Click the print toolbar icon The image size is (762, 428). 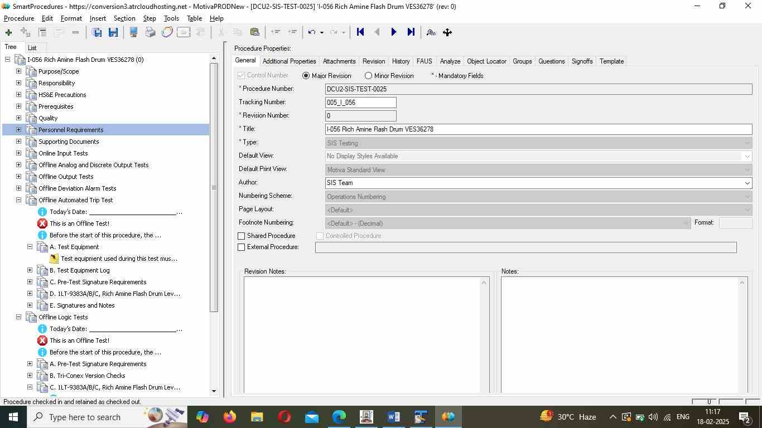click(x=150, y=32)
